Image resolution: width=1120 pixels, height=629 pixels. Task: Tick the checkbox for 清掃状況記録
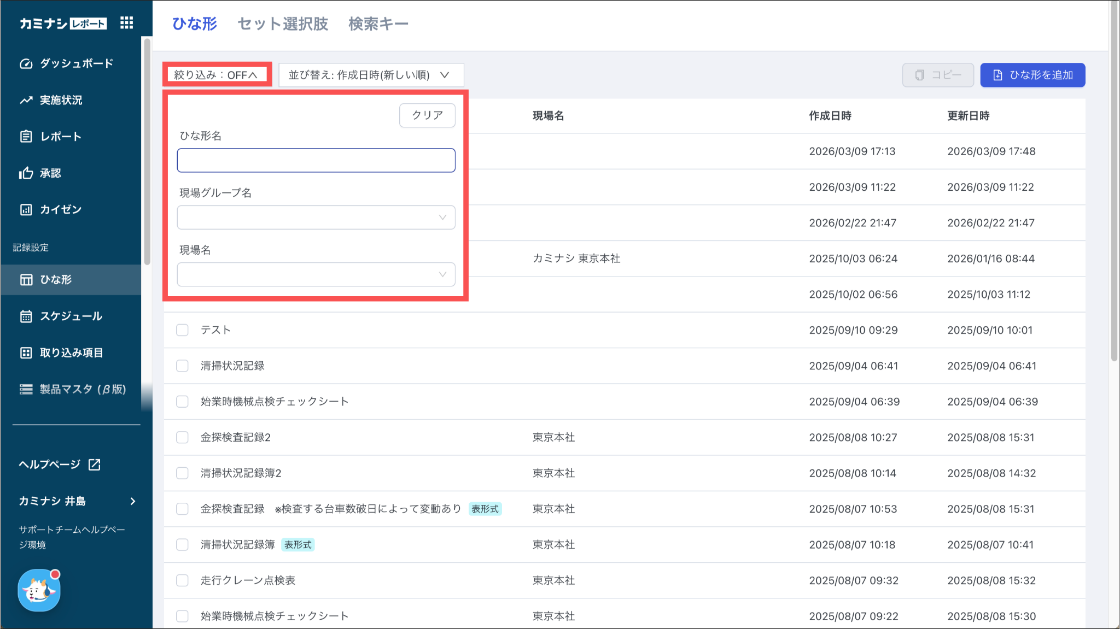pyautogui.click(x=182, y=366)
